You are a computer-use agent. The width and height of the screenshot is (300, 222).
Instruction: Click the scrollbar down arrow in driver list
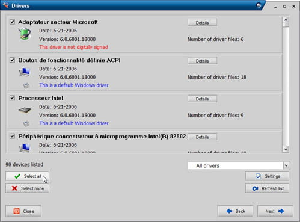[286, 149]
